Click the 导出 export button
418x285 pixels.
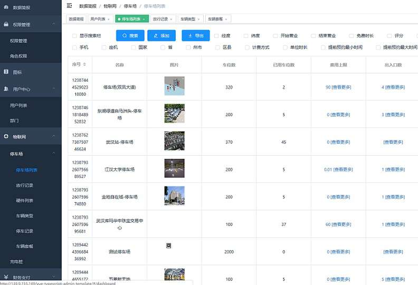tap(195, 36)
